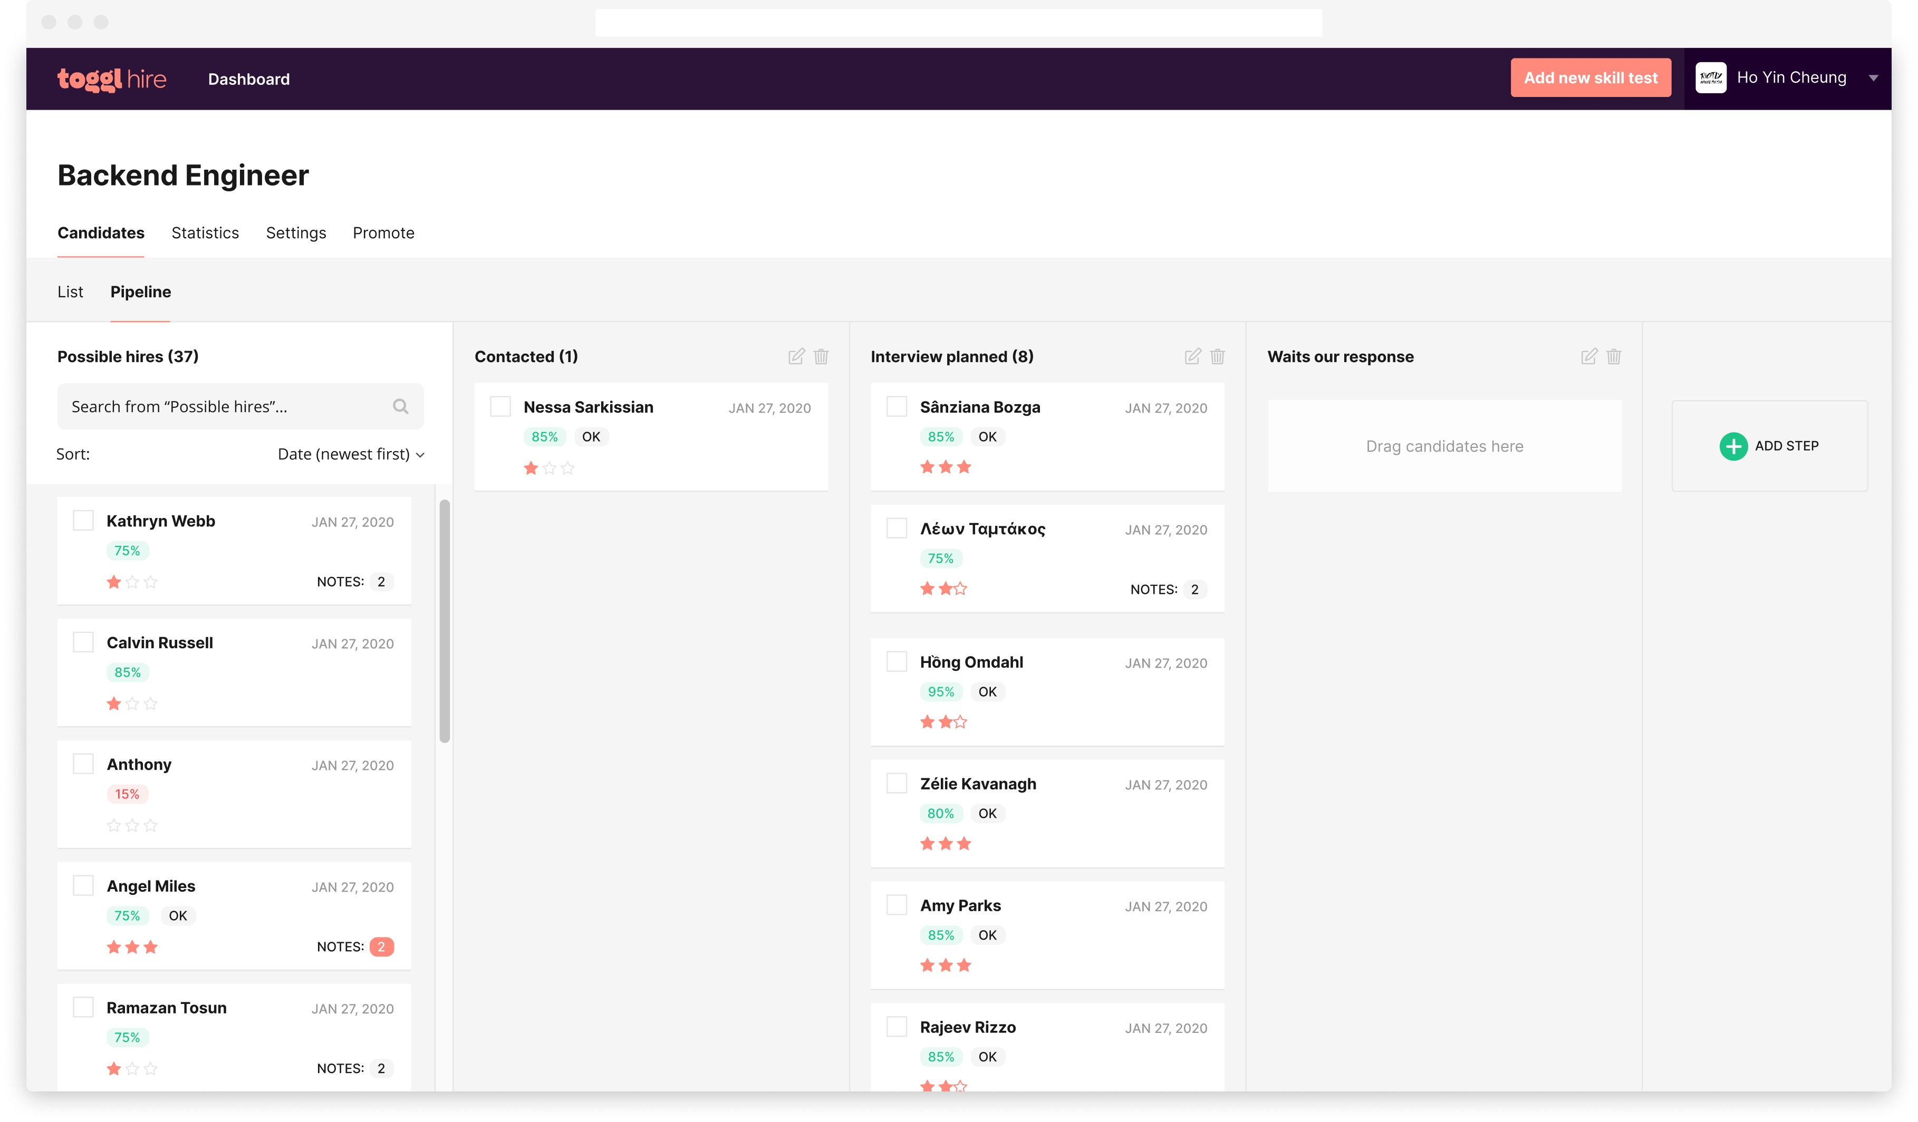Check Zélie Kavanagh's checkbox
The height and width of the screenshot is (1122, 1918).
coord(897,783)
